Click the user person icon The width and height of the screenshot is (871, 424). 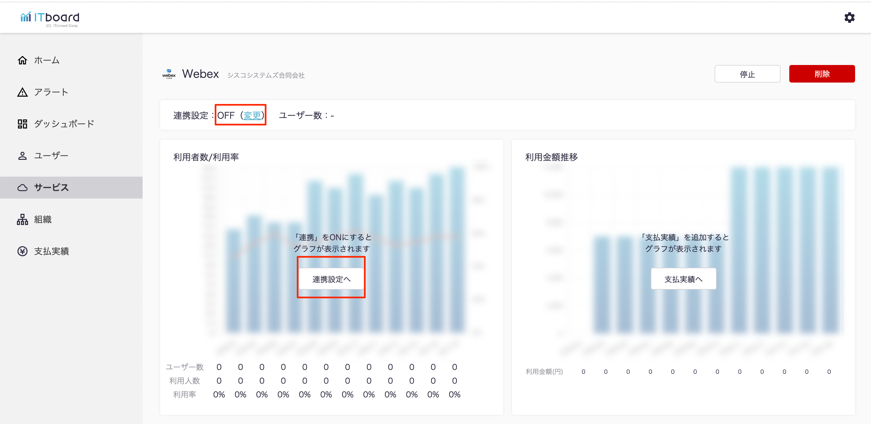[x=22, y=156]
